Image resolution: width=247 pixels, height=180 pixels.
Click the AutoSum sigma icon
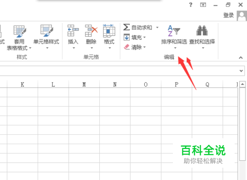126,27
